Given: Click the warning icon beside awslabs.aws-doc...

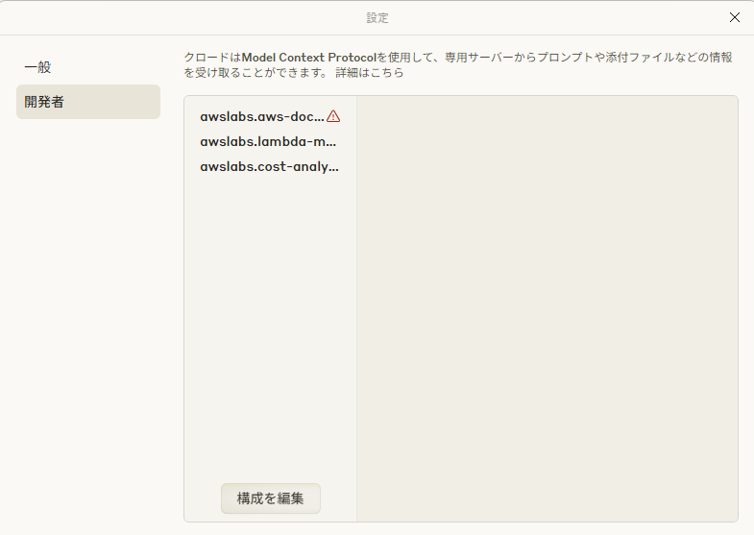Looking at the screenshot, I should click(333, 116).
